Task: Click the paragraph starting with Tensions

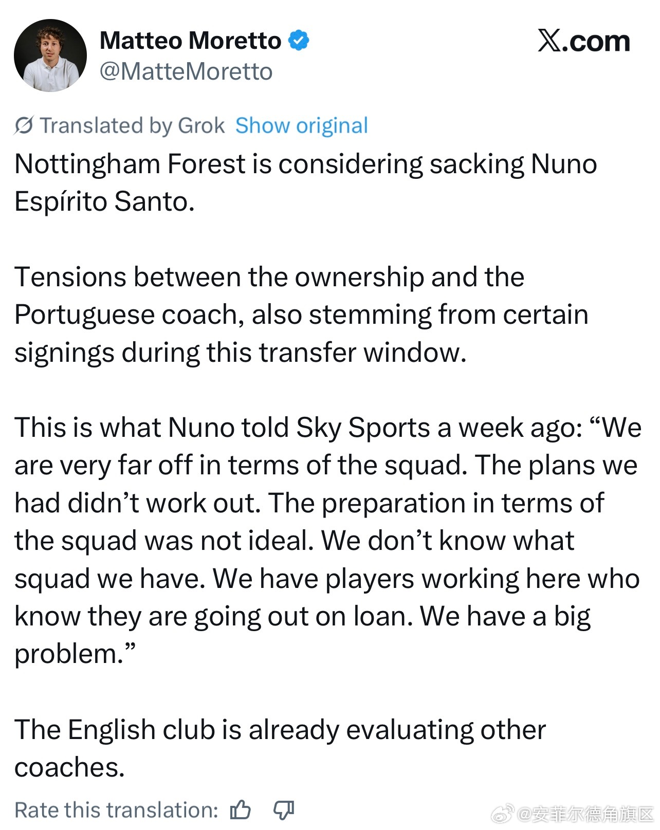Action: (x=301, y=315)
